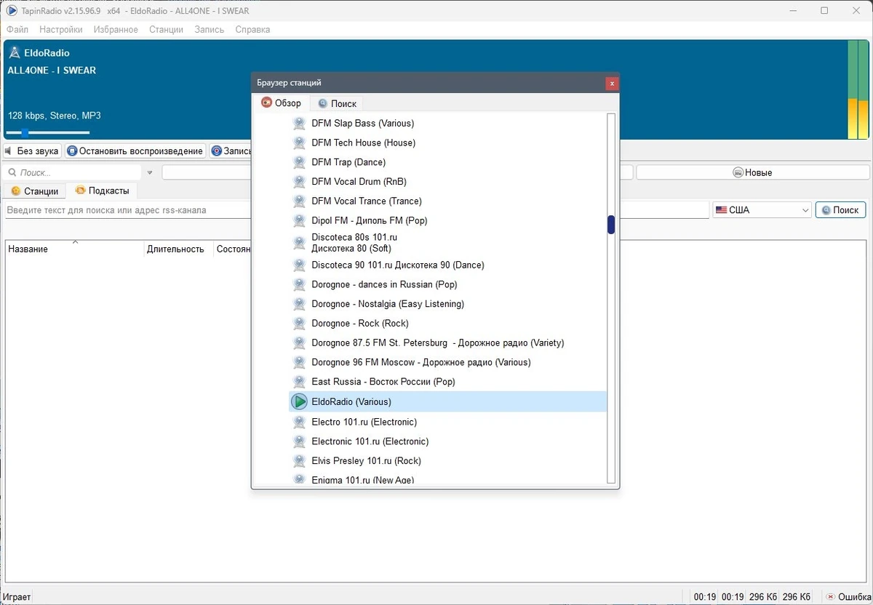The width and height of the screenshot is (873, 605).
Task: Open the Избранное menu
Action: 116,30
